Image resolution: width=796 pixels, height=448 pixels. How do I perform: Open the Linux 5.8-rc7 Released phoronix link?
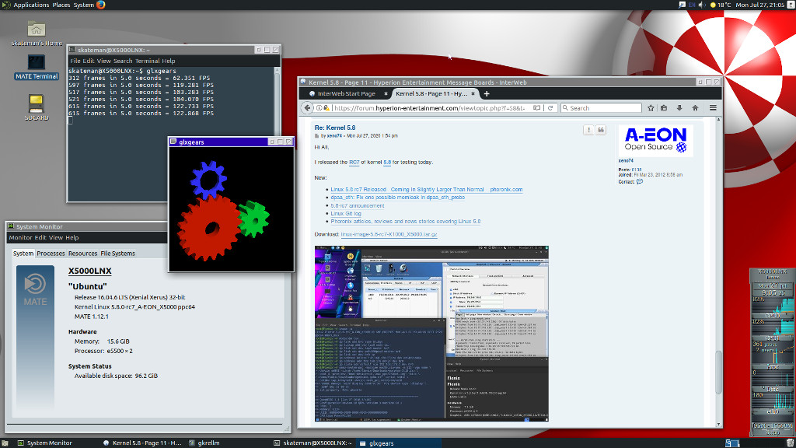pyautogui.click(x=427, y=190)
